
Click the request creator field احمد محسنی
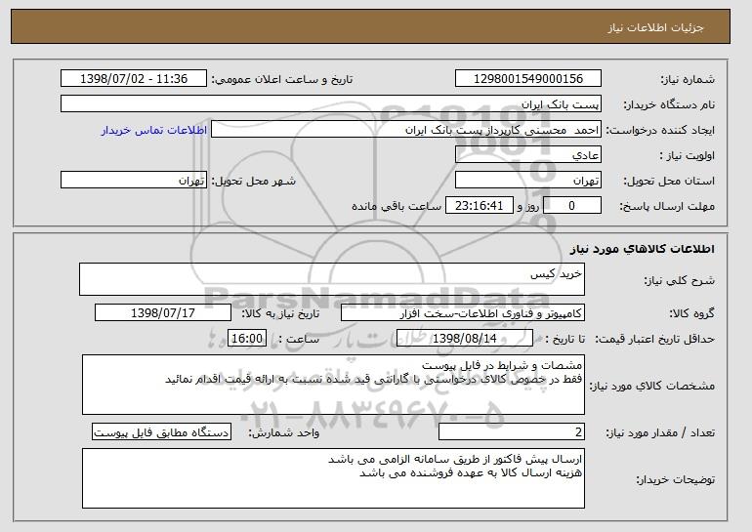click(406, 130)
